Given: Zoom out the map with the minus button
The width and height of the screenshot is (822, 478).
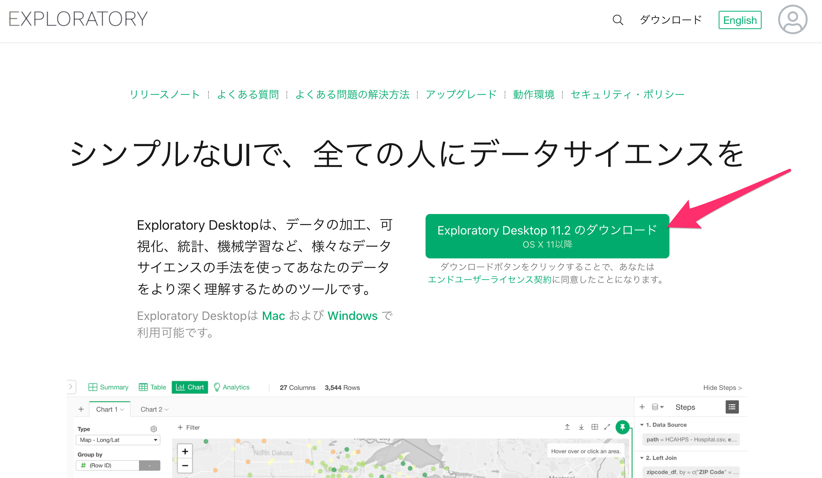Looking at the screenshot, I should tap(185, 466).
